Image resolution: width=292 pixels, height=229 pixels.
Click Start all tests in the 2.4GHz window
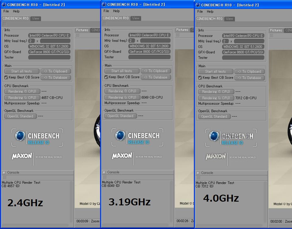click(x=22, y=71)
